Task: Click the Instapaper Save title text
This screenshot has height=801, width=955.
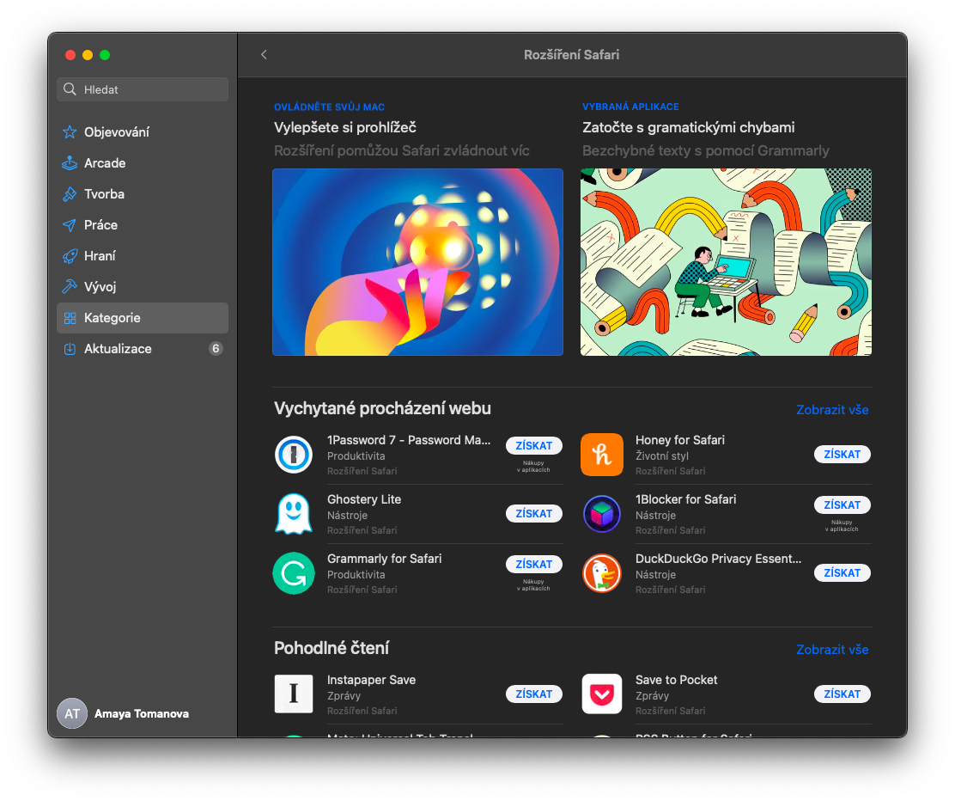Action: (x=372, y=680)
